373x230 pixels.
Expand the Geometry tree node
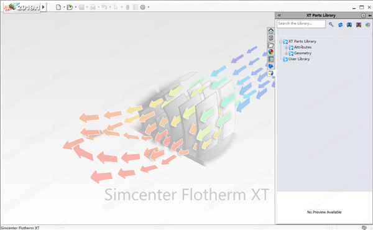286,53
